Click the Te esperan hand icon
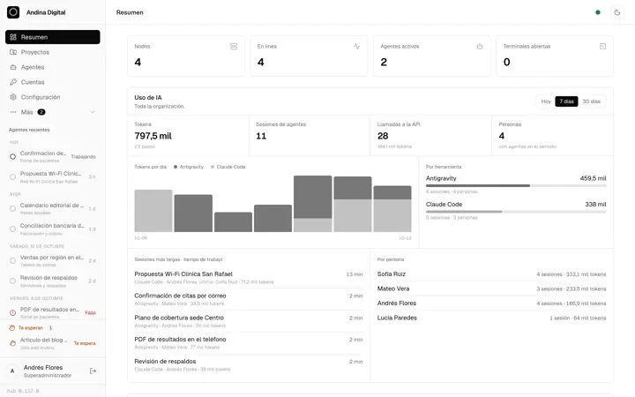The image size is (635, 397). (x=12, y=327)
